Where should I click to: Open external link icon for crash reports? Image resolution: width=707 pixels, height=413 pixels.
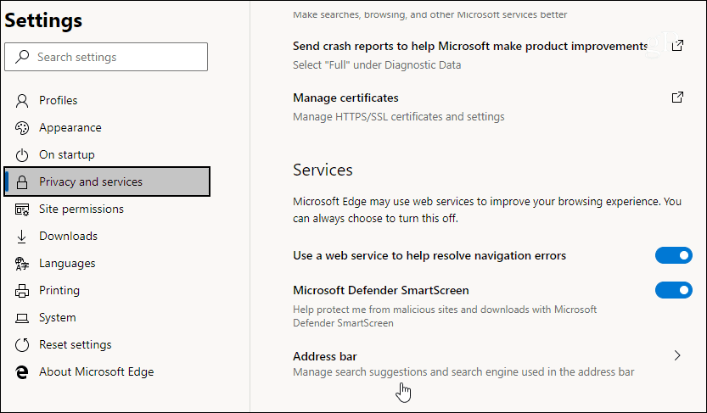(677, 46)
